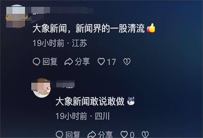Open the blurred username of the Sichuan replier
The image size is (203, 138).
pyautogui.click(x=65, y=84)
